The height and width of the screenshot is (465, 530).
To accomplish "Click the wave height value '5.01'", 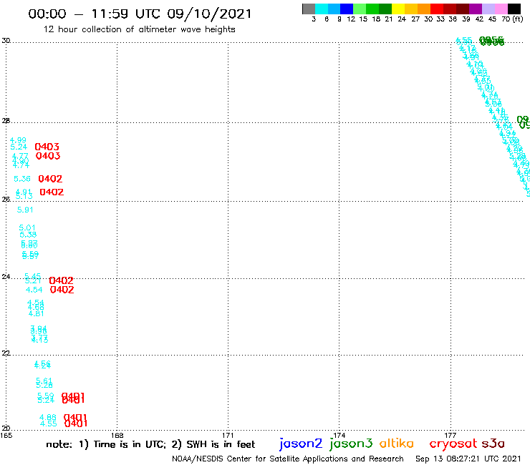I will click(27, 227).
